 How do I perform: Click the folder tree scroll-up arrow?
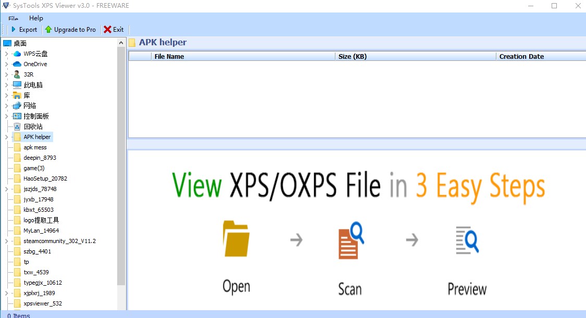[x=121, y=43]
